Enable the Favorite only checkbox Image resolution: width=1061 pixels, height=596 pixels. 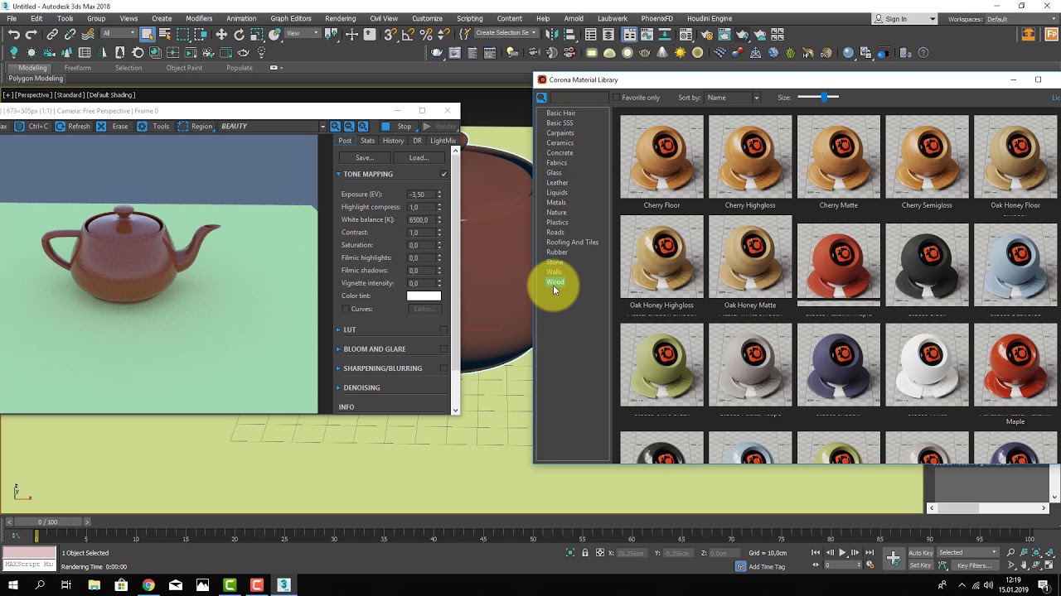[616, 98]
